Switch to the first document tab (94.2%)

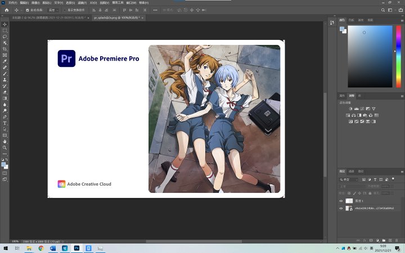(x=49, y=18)
